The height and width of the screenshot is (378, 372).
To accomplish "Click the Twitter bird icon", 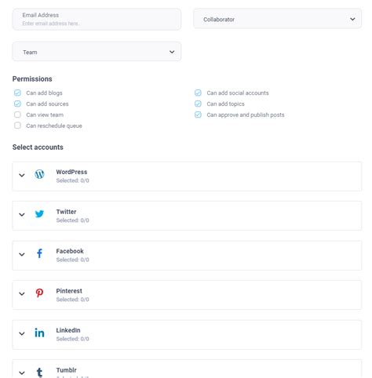I will 39,214.
